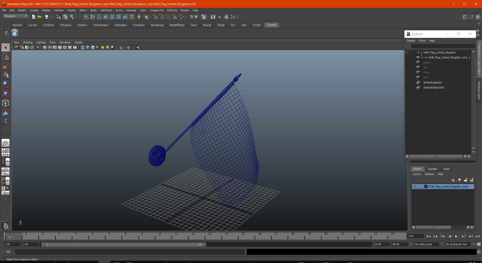Play animation backwards
This screenshot has width=482, height=263.
tap(450, 236)
